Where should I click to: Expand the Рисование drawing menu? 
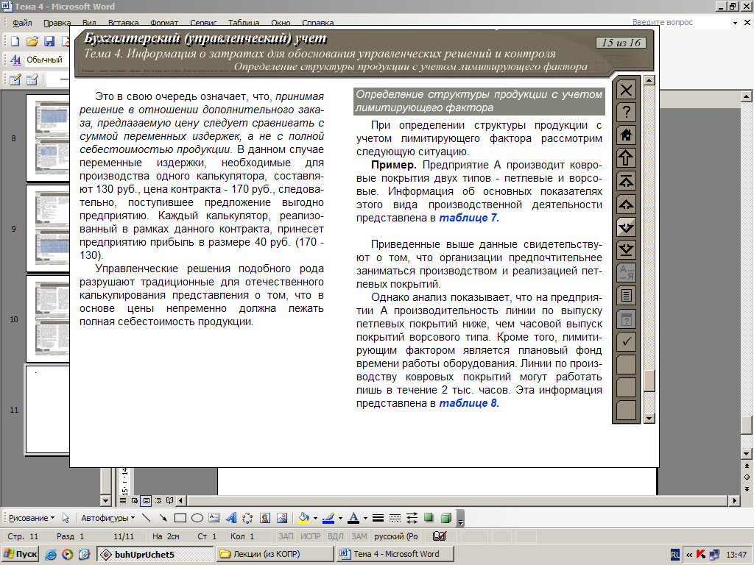coord(32,518)
